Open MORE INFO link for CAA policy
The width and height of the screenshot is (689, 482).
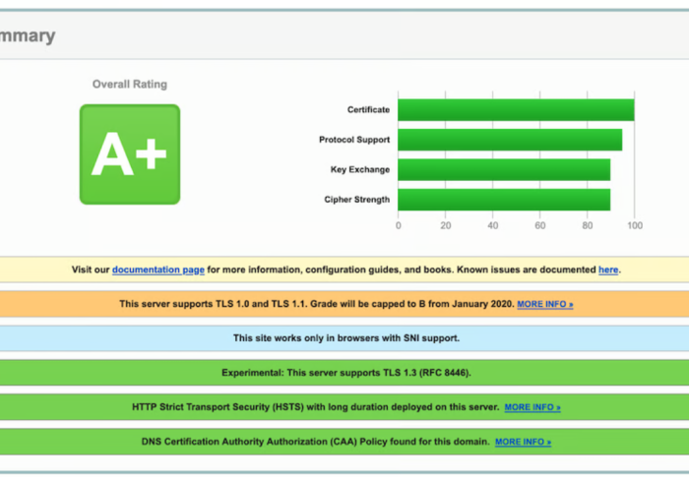523,442
